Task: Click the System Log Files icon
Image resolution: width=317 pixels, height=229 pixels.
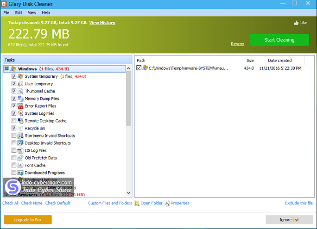Action: tap(20, 113)
